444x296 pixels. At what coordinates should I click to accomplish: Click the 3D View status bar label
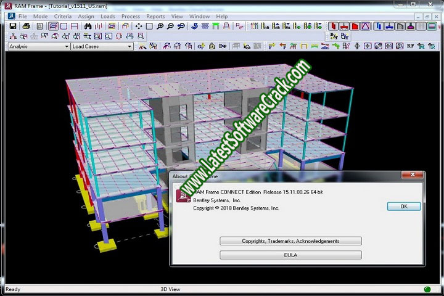pyautogui.click(x=170, y=289)
